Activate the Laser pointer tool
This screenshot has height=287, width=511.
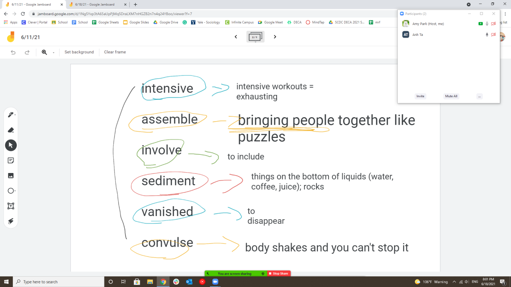point(11,221)
